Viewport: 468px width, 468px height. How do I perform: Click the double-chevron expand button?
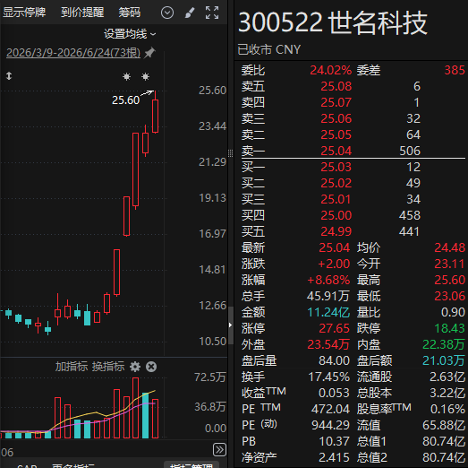(219, 449)
